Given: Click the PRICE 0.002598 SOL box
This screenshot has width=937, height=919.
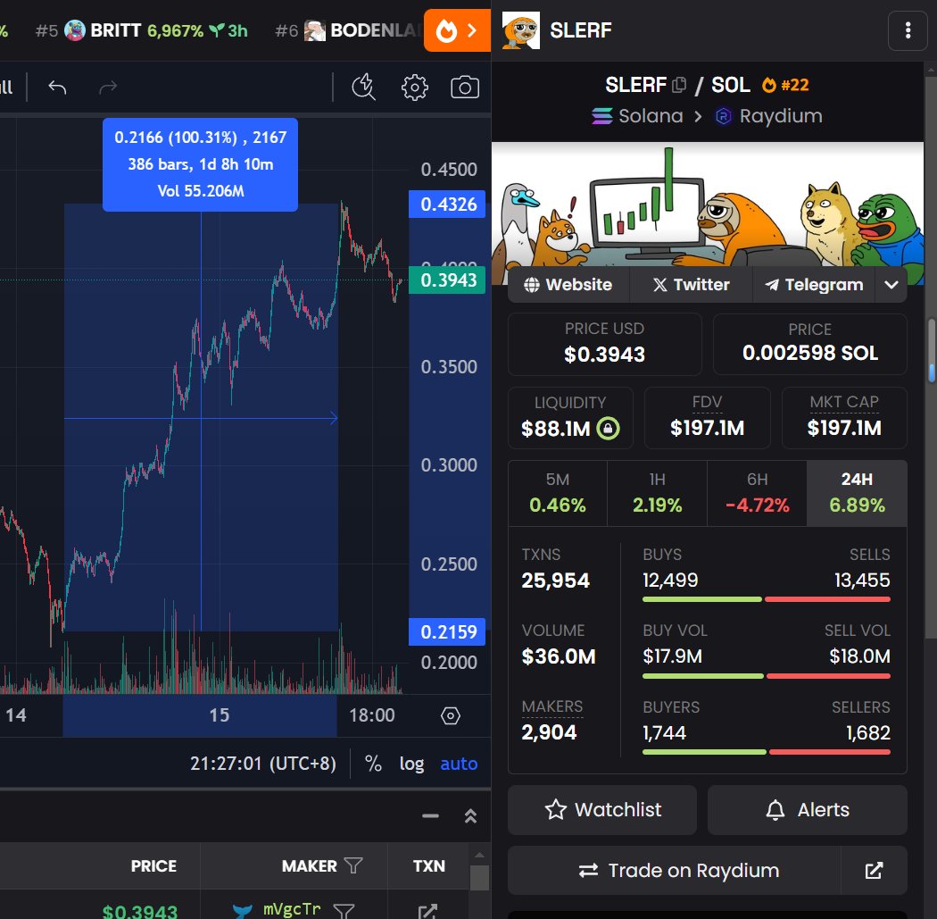Looking at the screenshot, I should tap(809, 345).
